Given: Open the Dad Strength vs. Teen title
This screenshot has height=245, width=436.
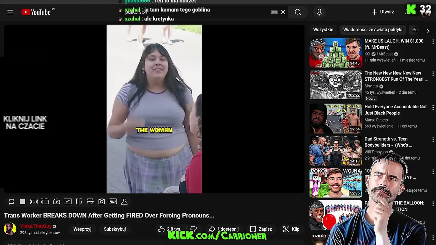Looking at the screenshot, I should click(388, 142).
